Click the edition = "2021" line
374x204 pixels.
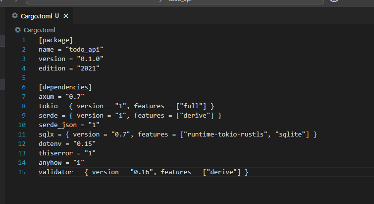tap(69, 68)
